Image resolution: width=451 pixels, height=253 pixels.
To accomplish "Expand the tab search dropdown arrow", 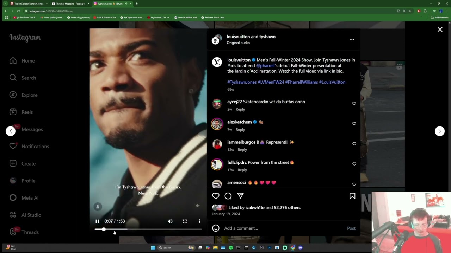I will (x=5, y=4).
